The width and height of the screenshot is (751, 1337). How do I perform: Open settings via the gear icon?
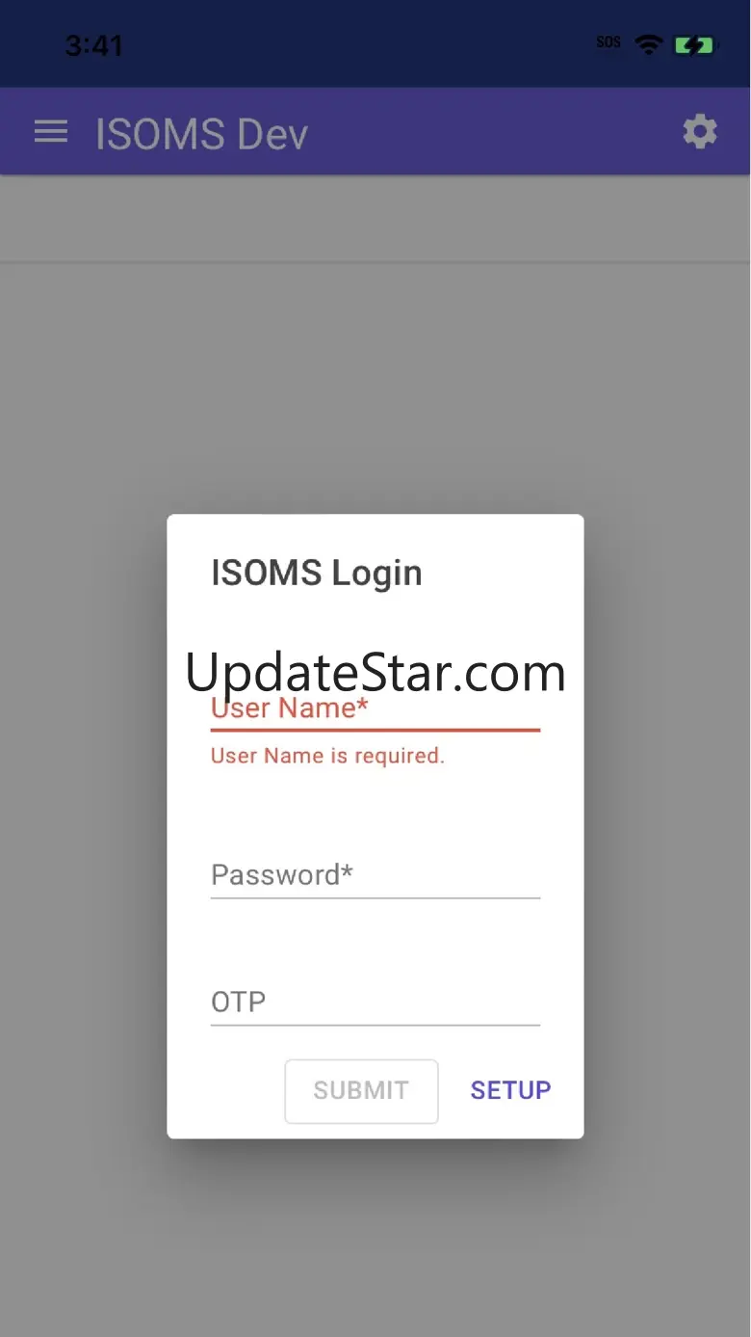[x=700, y=132]
